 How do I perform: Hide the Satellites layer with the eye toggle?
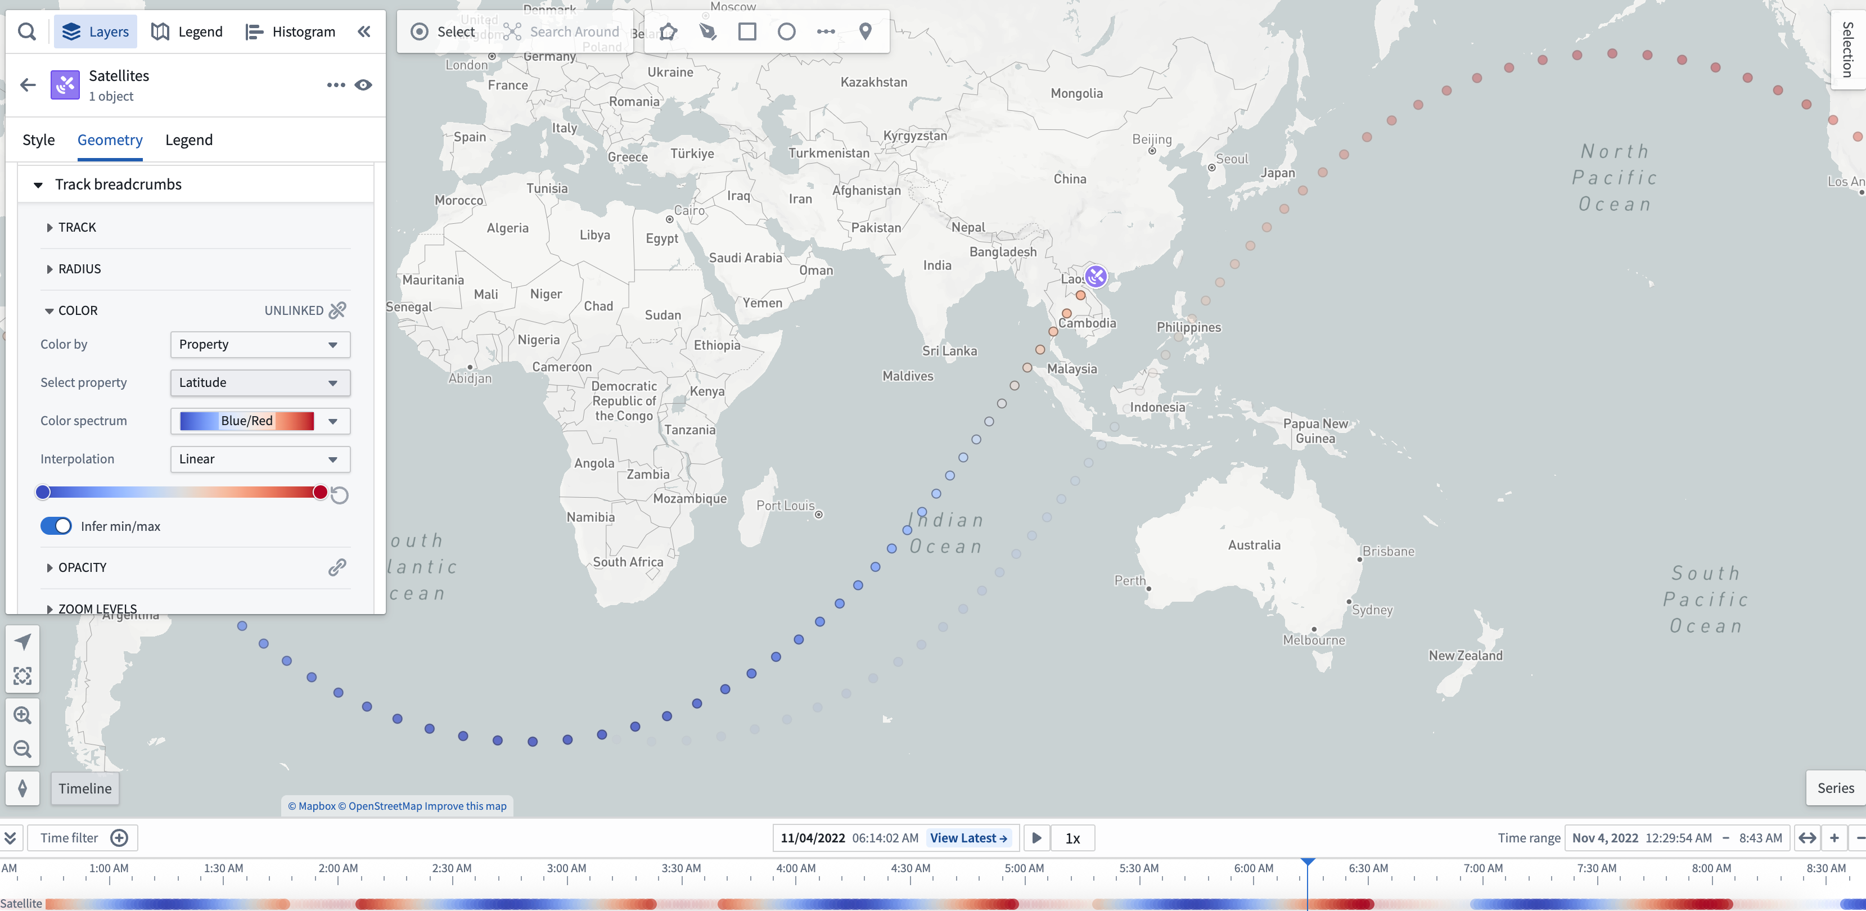click(364, 85)
